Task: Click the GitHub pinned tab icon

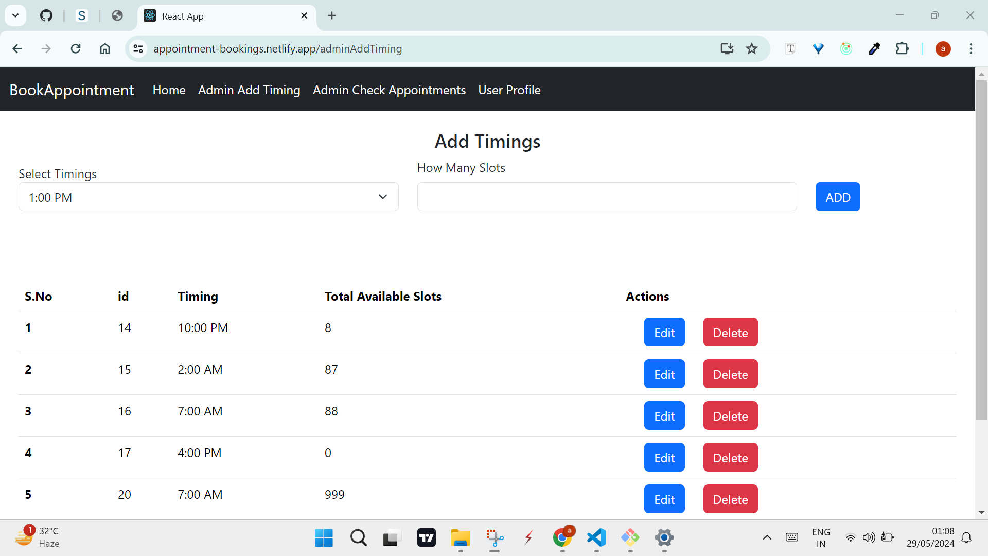Action: coord(46,15)
